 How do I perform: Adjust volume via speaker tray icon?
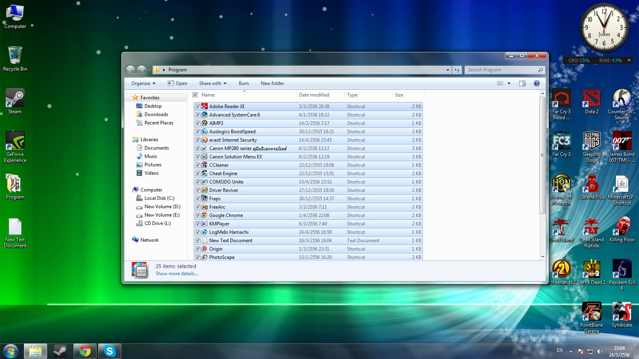(599, 351)
